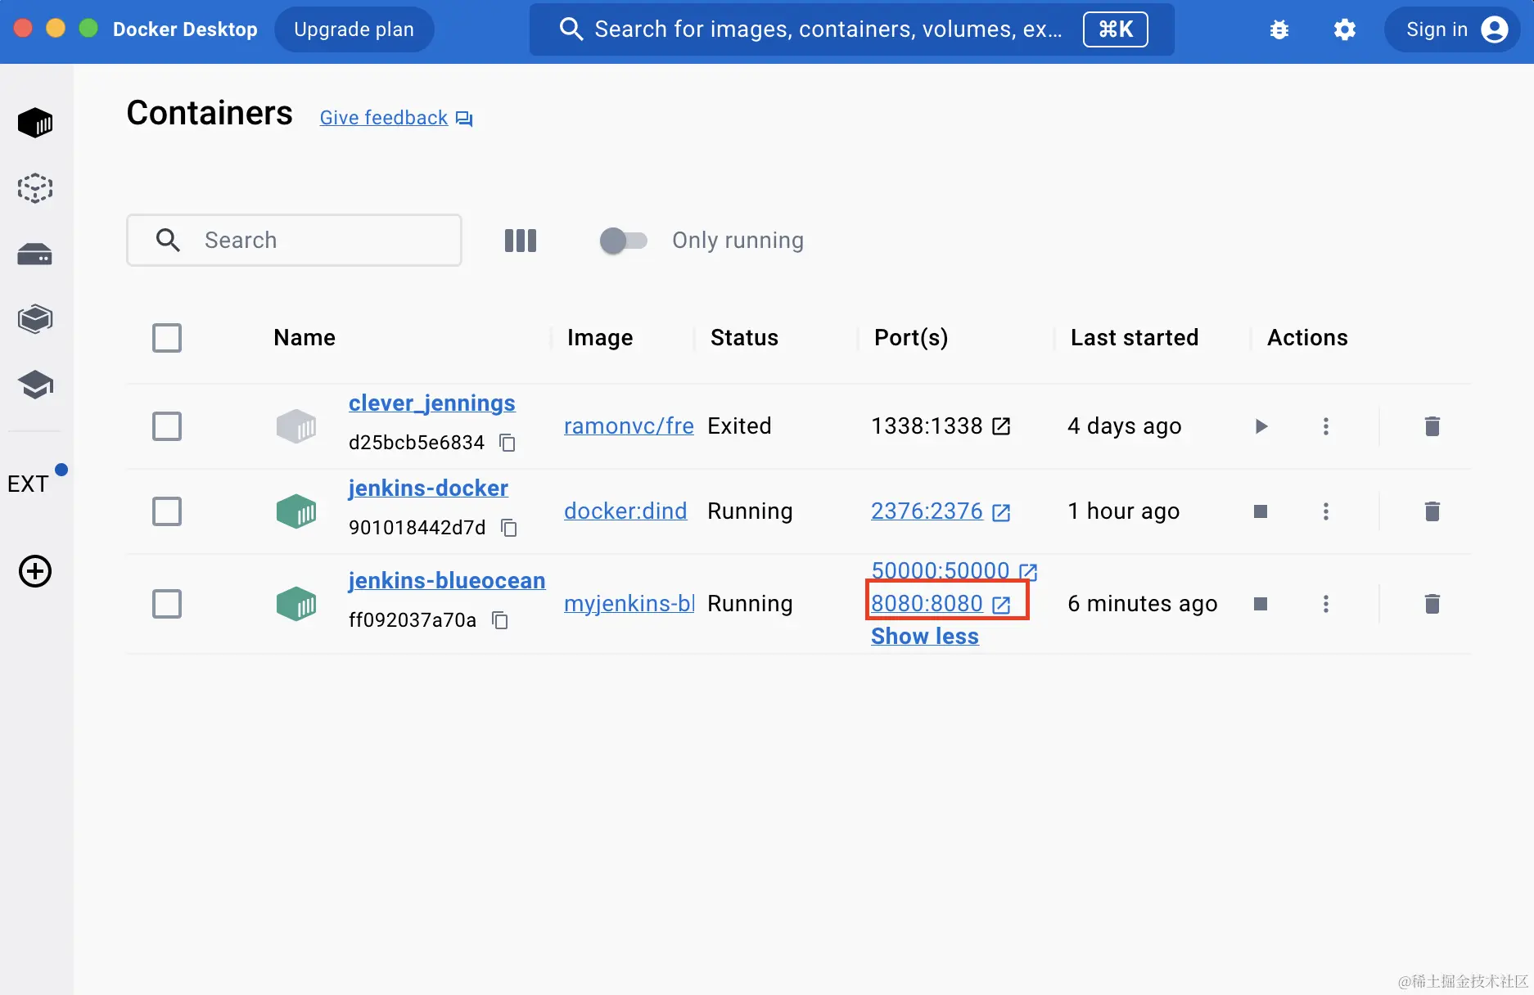Check the select all containers checkbox
Viewport: 1534px width, 995px height.
[167, 338]
